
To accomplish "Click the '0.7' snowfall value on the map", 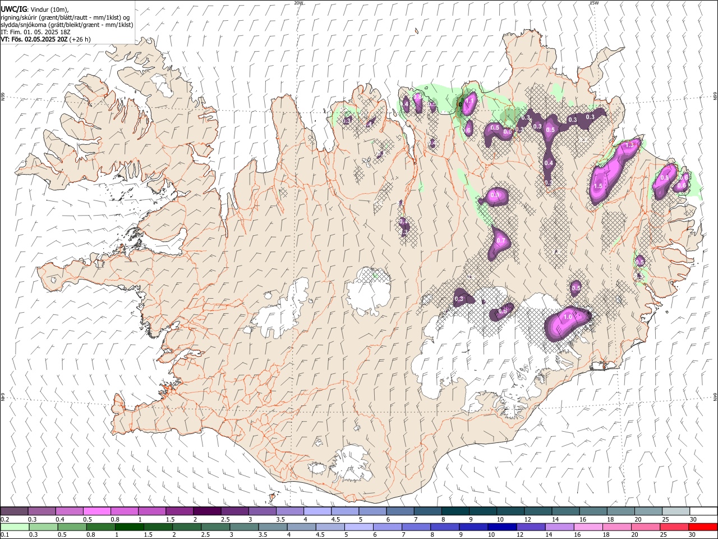I will (501, 241).
